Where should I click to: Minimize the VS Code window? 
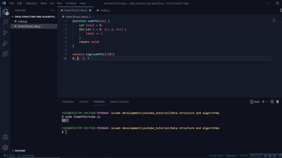click(x=267, y=3)
